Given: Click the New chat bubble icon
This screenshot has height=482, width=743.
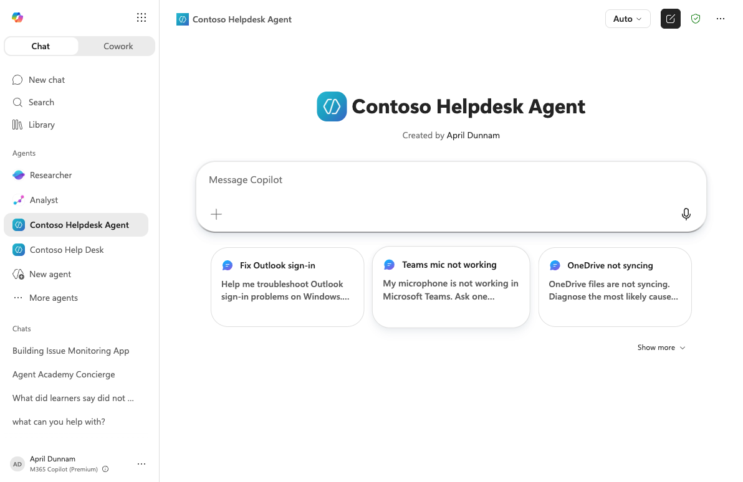Looking at the screenshot, I should (x=17, y=80).
